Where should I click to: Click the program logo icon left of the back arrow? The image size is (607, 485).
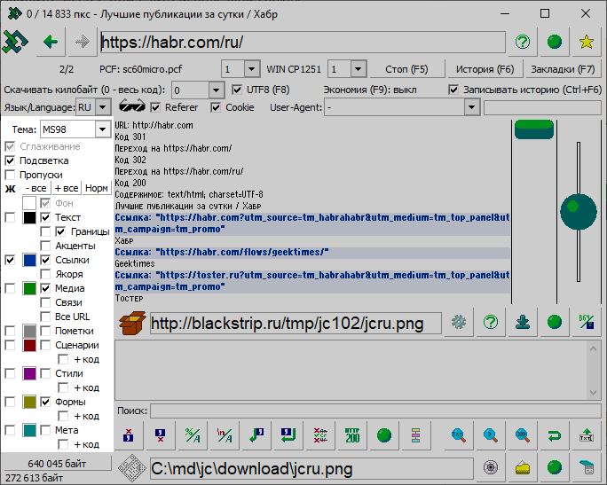click(x=15, y=42)
